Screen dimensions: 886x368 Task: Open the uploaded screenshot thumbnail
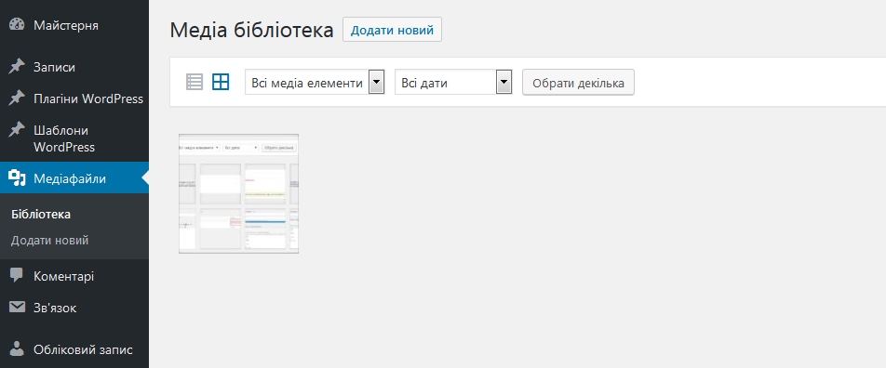coord(238,193)
